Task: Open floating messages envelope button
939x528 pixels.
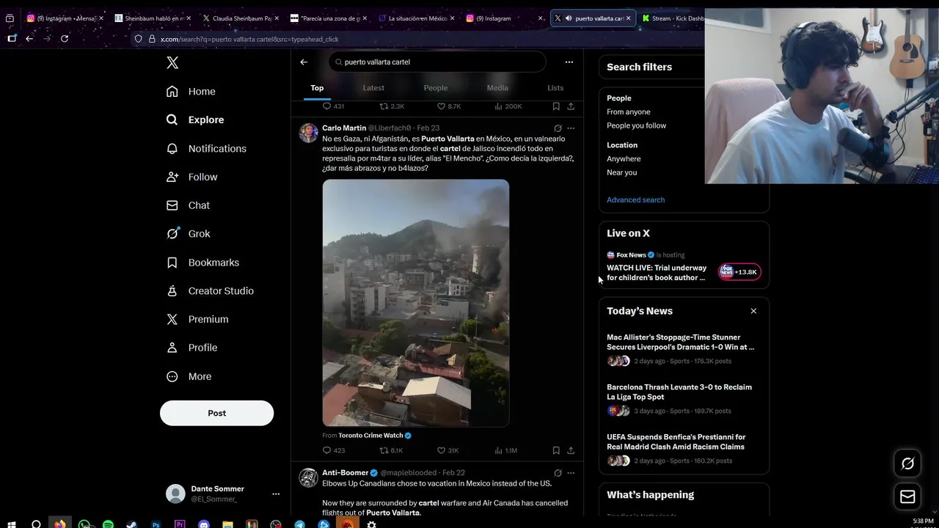Action: tap(907, 497)
